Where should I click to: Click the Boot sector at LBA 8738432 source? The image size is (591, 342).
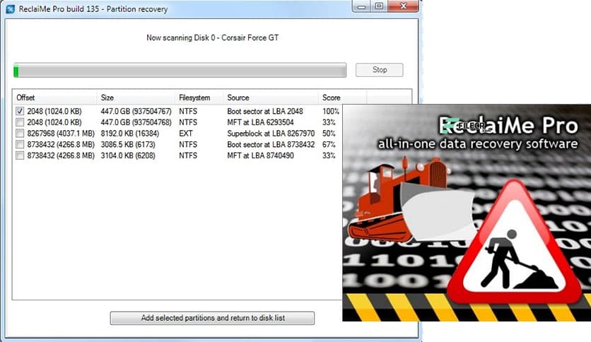tap(271, 144)
